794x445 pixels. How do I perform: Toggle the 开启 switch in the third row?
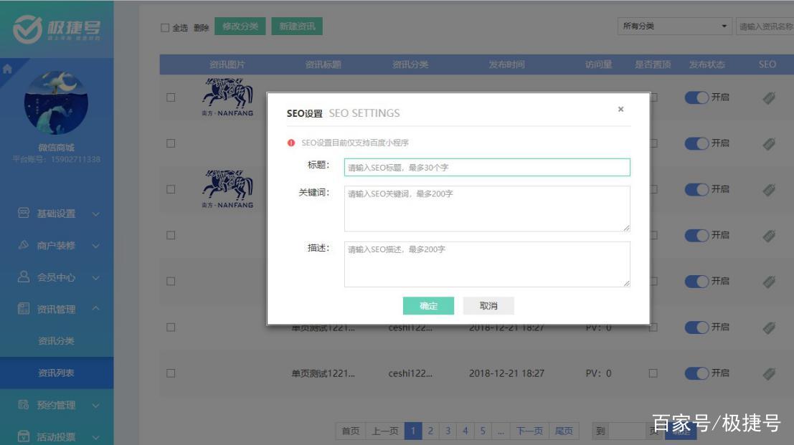(x=696, y=190)
